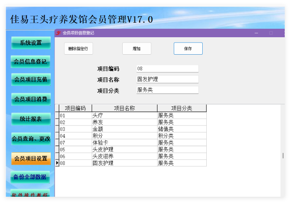290x202 pixels.
Task: Click the row selector for row 01
Action: 57,115
